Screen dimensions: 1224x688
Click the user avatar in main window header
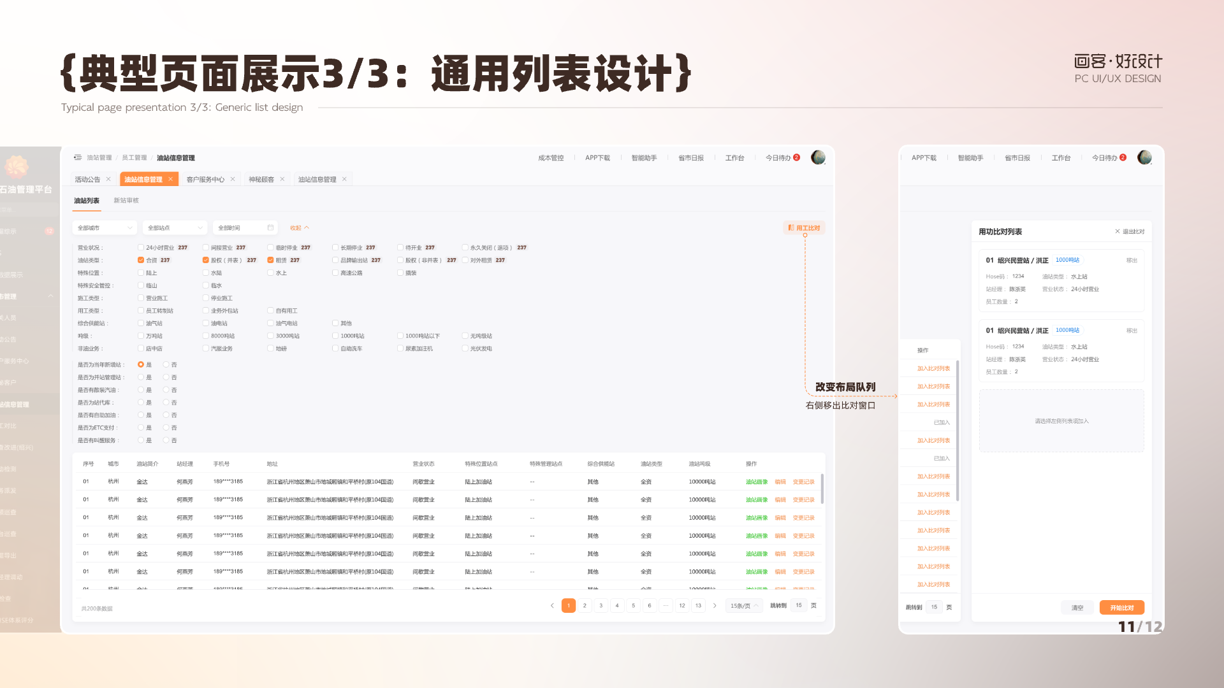(818, 157)
